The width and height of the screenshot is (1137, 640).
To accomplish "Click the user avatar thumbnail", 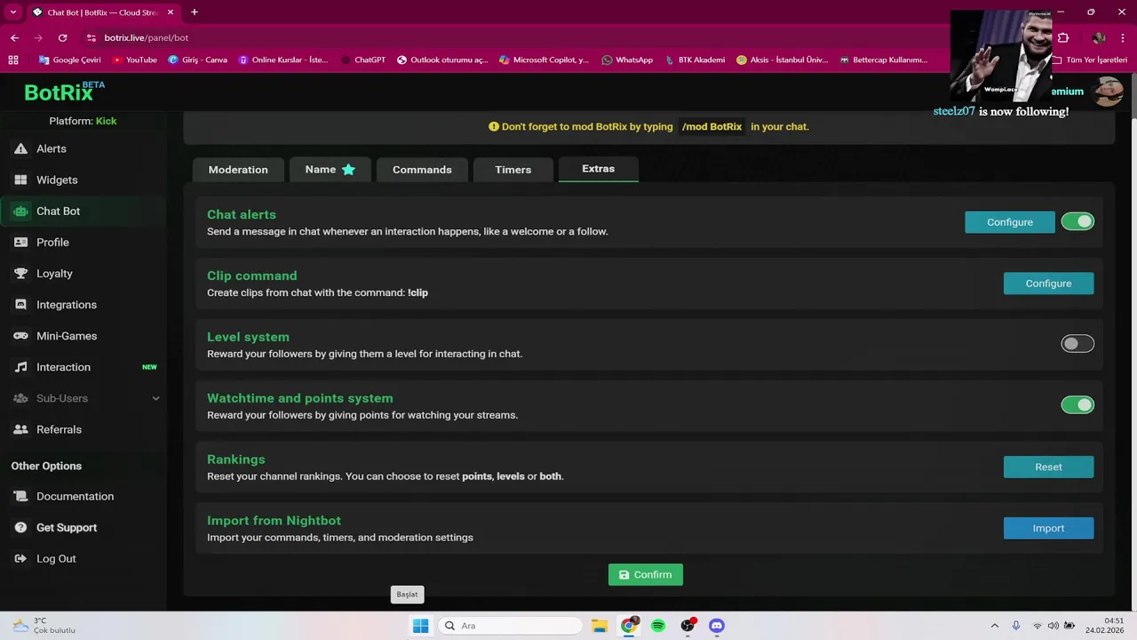I will pos(1108,91).
